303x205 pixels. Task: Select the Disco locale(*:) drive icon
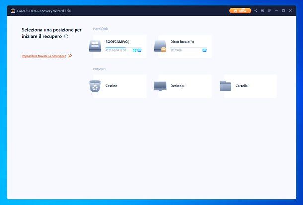160,46
